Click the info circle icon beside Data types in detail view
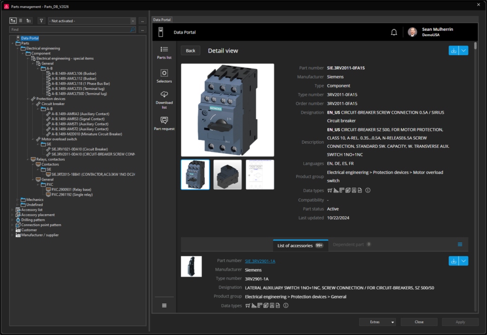Screen dimensions: 487x335 [x=368, y=191]
